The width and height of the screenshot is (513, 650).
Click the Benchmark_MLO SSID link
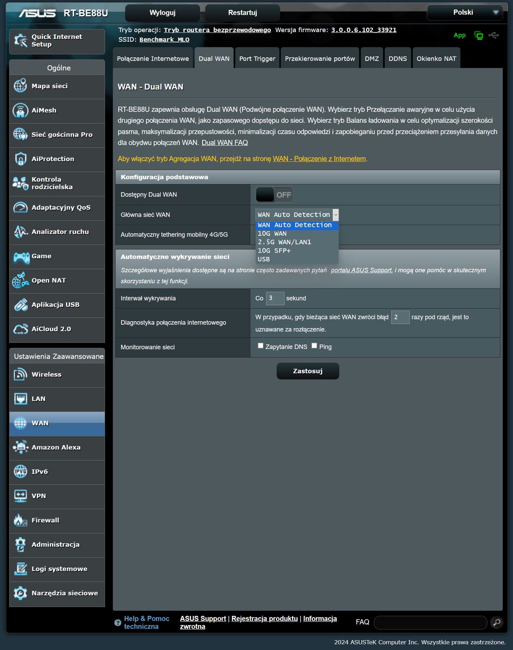tap(164, 40)
